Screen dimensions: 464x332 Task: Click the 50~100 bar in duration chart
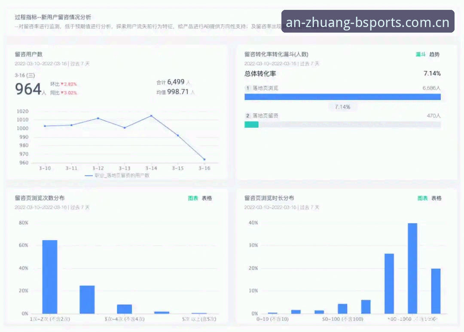tap(342, 309)
